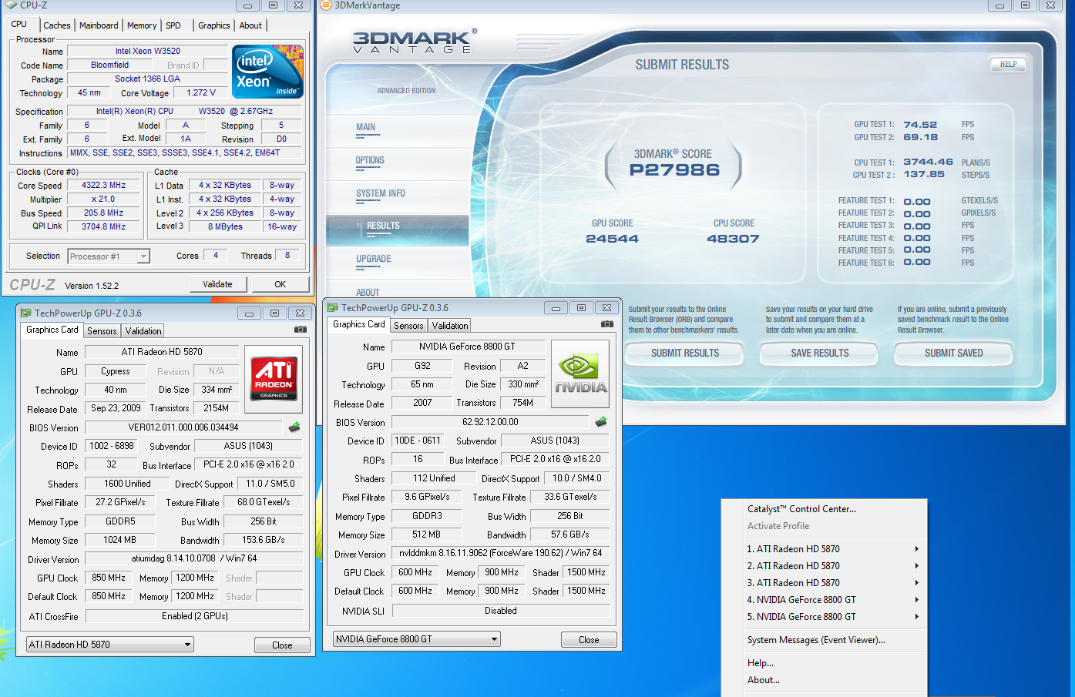Screen dimensions: 1075x697
Task: Open the Mainboard tab in CPU-Z
Action: 99,25
